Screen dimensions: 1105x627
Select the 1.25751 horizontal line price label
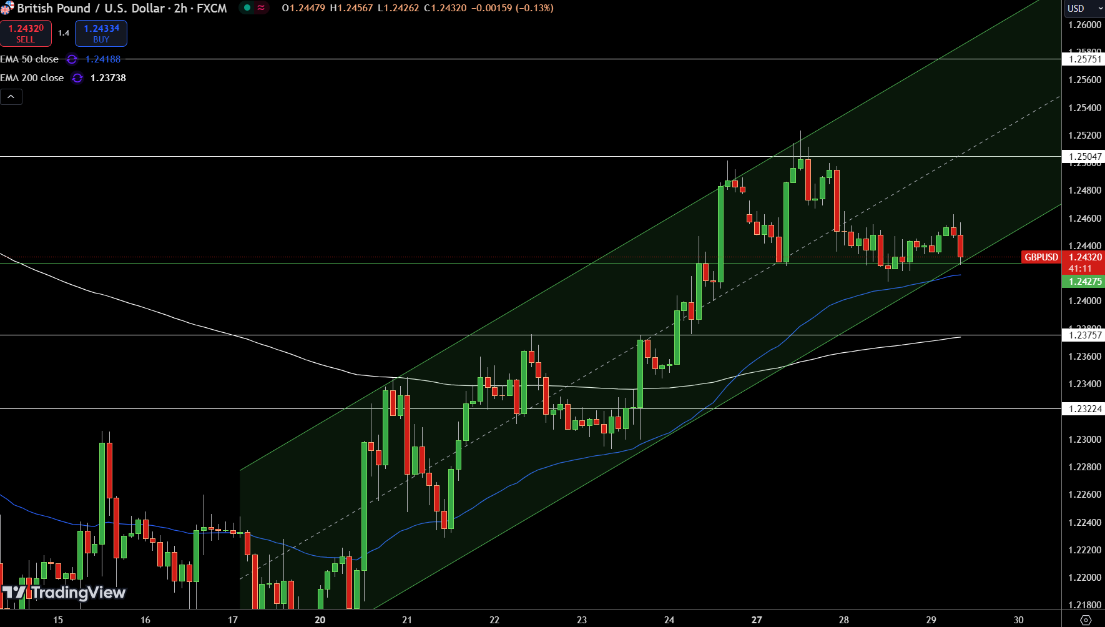[1084, 59]
